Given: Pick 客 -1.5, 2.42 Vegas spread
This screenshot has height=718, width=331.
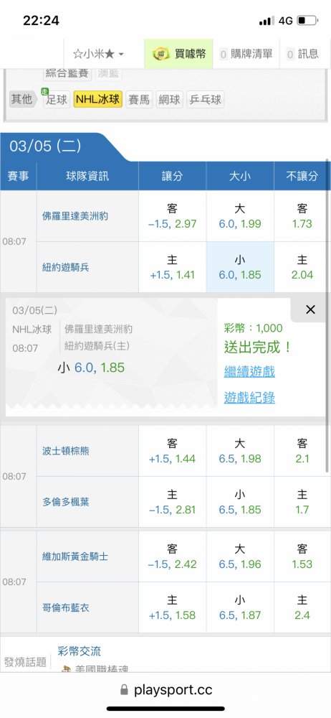Looking at the screenshot, I should [173, 556].
